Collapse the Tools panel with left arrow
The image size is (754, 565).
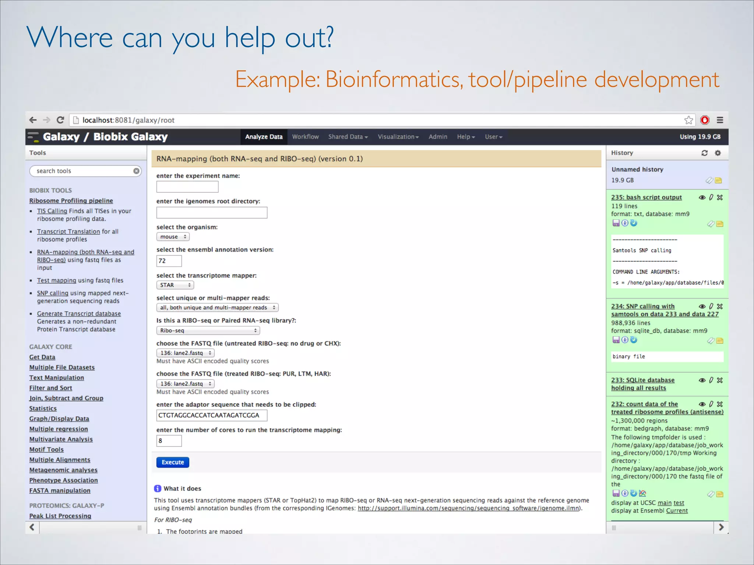[32, 527]
